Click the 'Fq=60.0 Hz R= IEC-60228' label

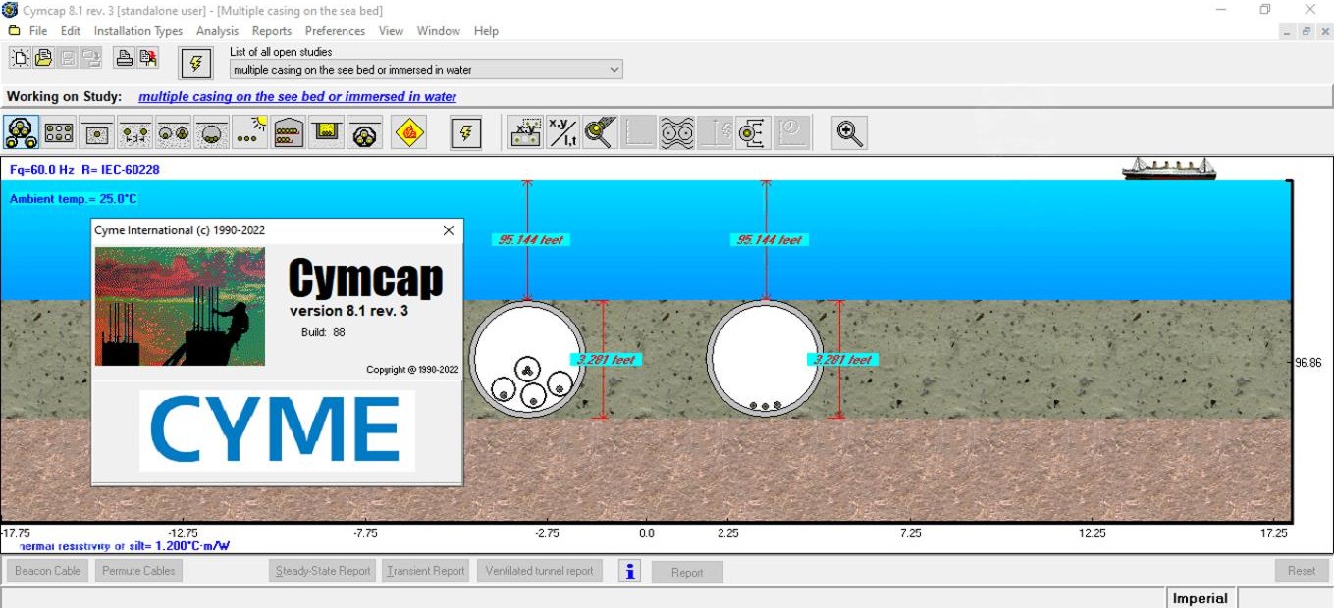pyautogui.click(x=84, y=170)
